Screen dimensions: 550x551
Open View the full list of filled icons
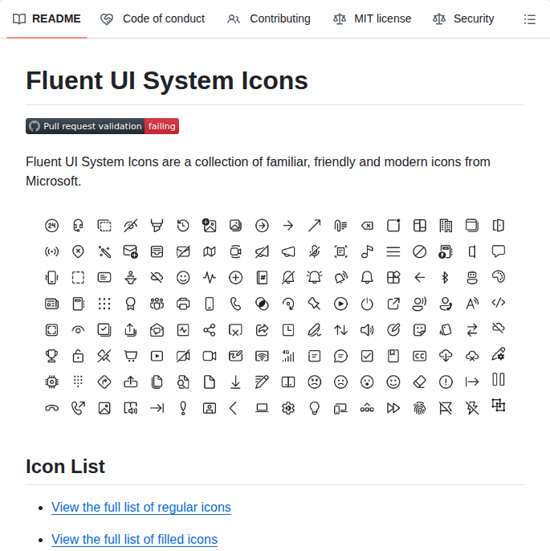click(x=135, y=539)
